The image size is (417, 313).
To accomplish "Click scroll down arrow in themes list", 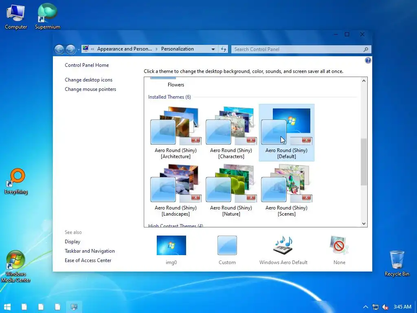I will pos(364,224).
